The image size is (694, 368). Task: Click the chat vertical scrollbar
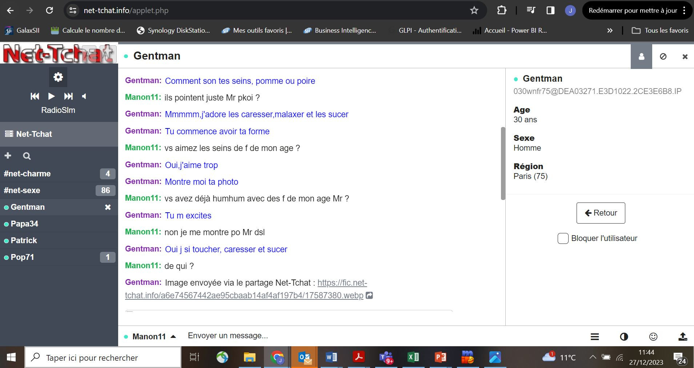[503, 163]
